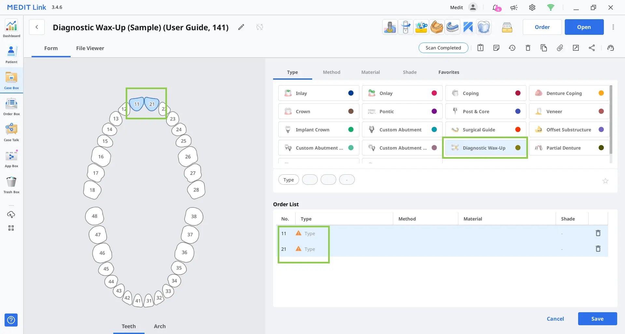Launch the blue arrow app icon
This screenshot has width=625, height=334.
point(468,27)
